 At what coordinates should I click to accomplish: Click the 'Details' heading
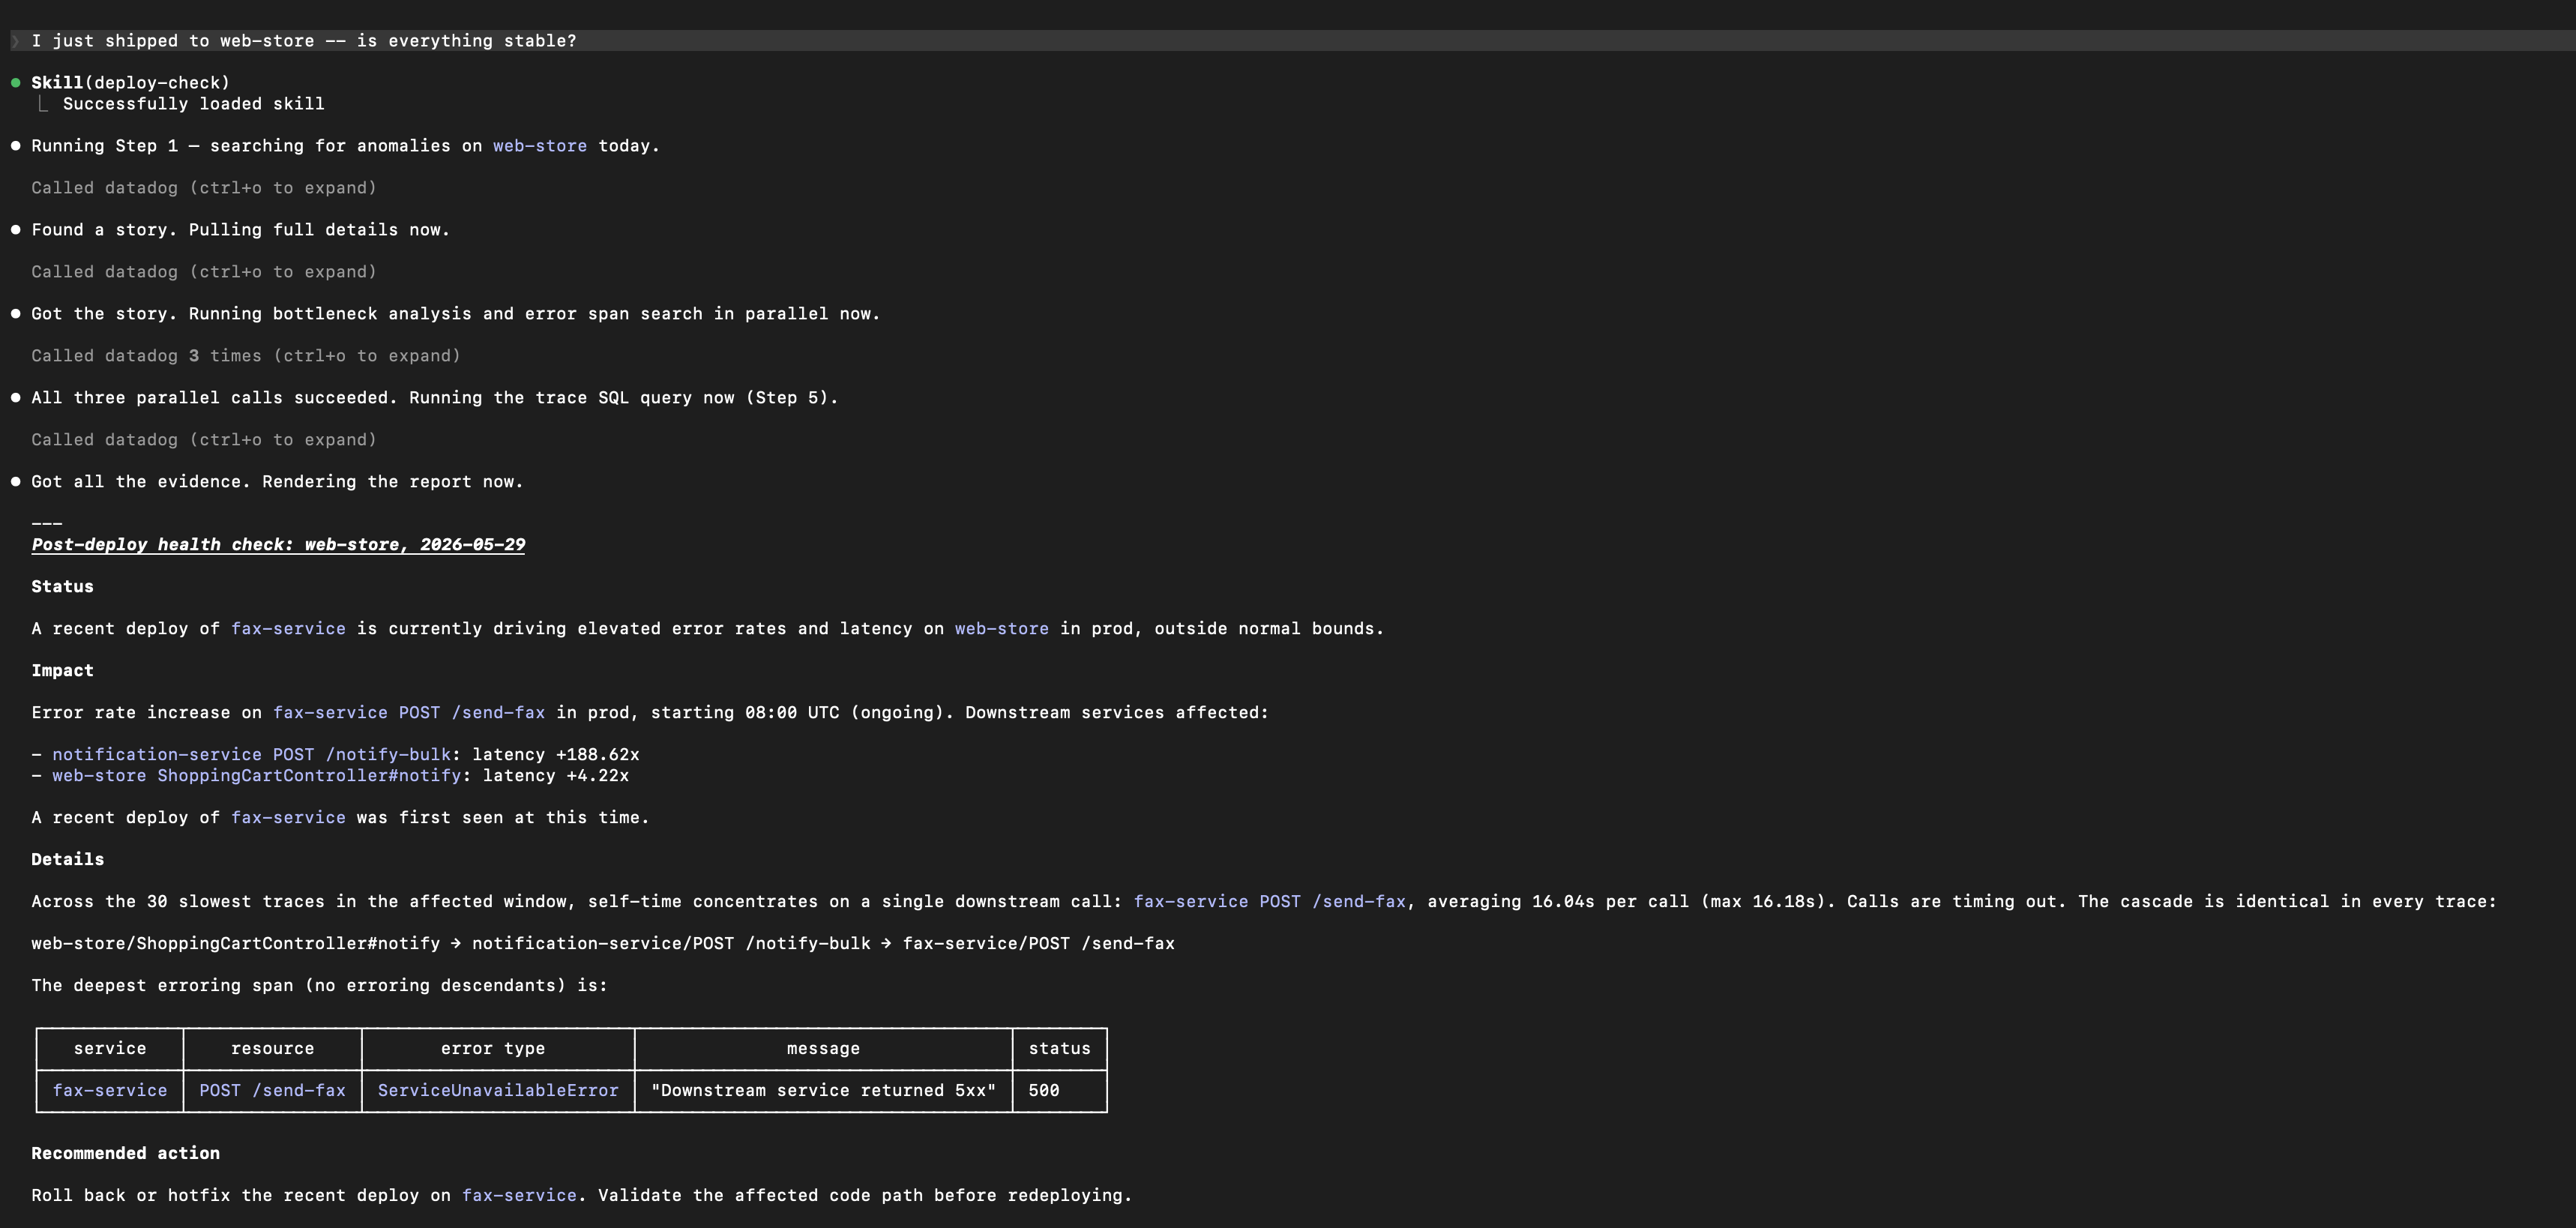pyautogui.click(x=67, y=860)
